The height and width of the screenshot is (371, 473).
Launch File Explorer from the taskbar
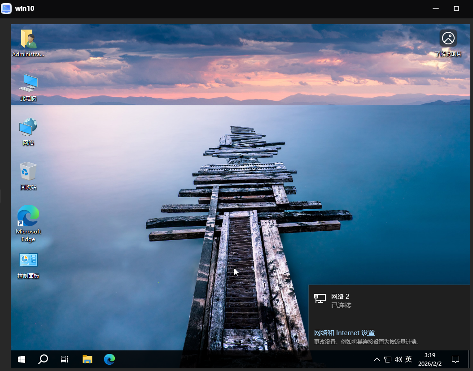pyautogui.click(x=87, y=359)
